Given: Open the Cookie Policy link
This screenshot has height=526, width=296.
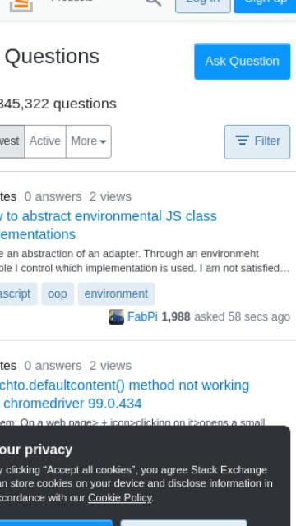Looking at the screenshot, I should coord(120,497).
